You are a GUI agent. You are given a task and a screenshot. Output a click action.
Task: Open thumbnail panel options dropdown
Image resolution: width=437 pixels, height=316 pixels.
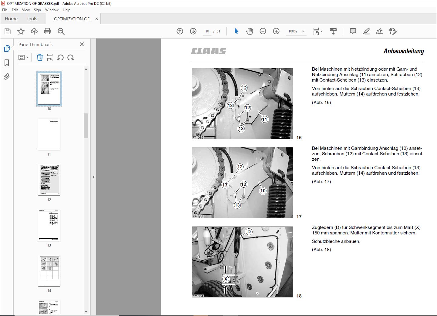[23, 57]
